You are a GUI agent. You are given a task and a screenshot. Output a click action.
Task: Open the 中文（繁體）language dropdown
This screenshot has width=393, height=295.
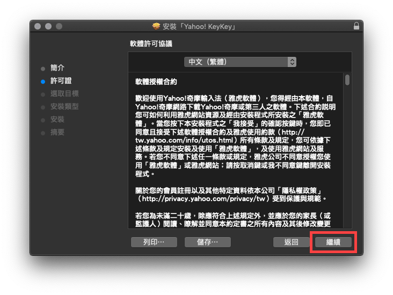tap(240, 62)
